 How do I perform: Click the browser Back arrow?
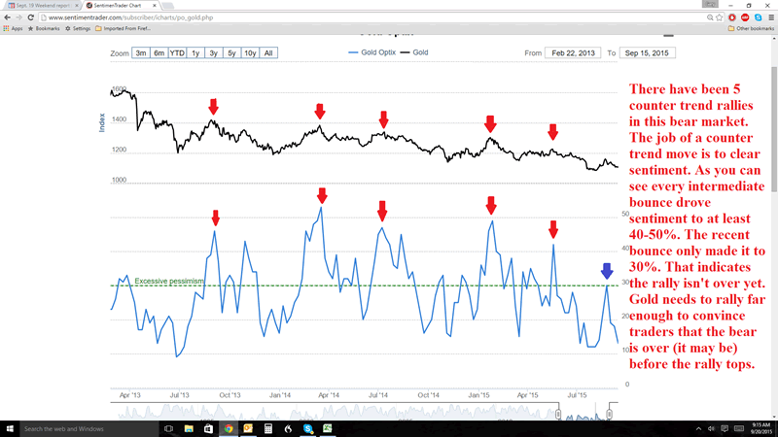click(8, 17)
